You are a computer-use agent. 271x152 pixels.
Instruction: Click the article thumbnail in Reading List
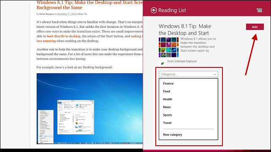point(168,48)
